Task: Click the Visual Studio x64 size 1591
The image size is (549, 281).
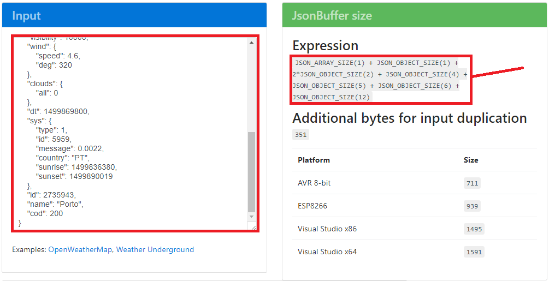Action: coord(474,252)
